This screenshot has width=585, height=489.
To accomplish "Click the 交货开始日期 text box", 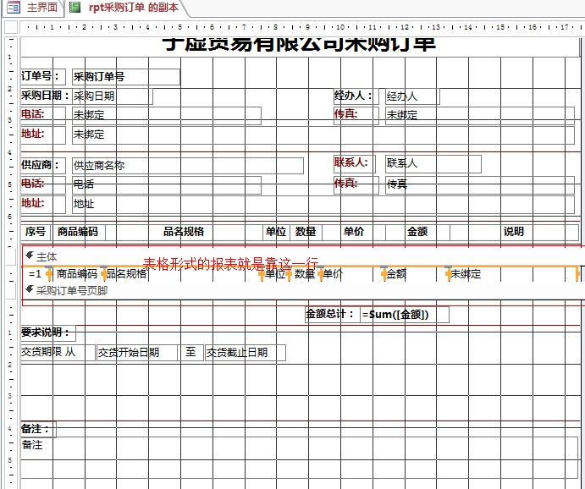I will pyautogui.click(x=137, y=353).
